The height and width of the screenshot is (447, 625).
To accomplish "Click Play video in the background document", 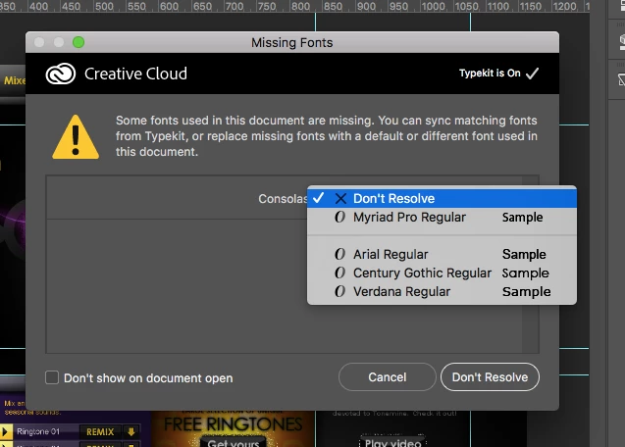I will click(x=393, y=442).
